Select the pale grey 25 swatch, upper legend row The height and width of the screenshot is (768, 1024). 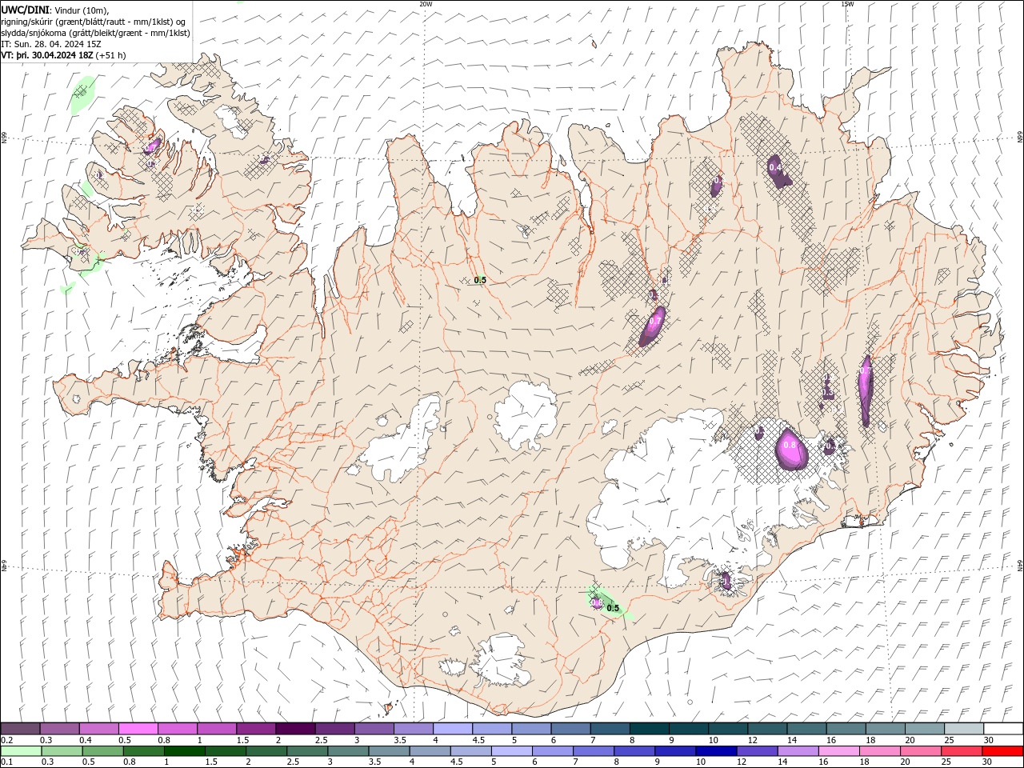pos(964,729)
